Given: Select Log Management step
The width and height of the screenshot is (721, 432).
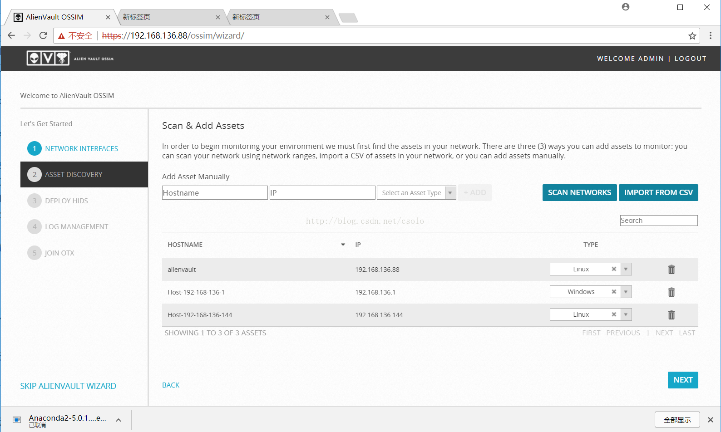Looking at the screenshot, I should (x=68, y=226).
